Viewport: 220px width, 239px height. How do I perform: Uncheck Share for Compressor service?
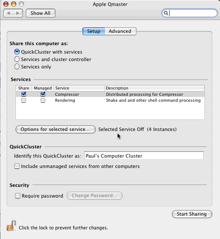click(24, 94)
